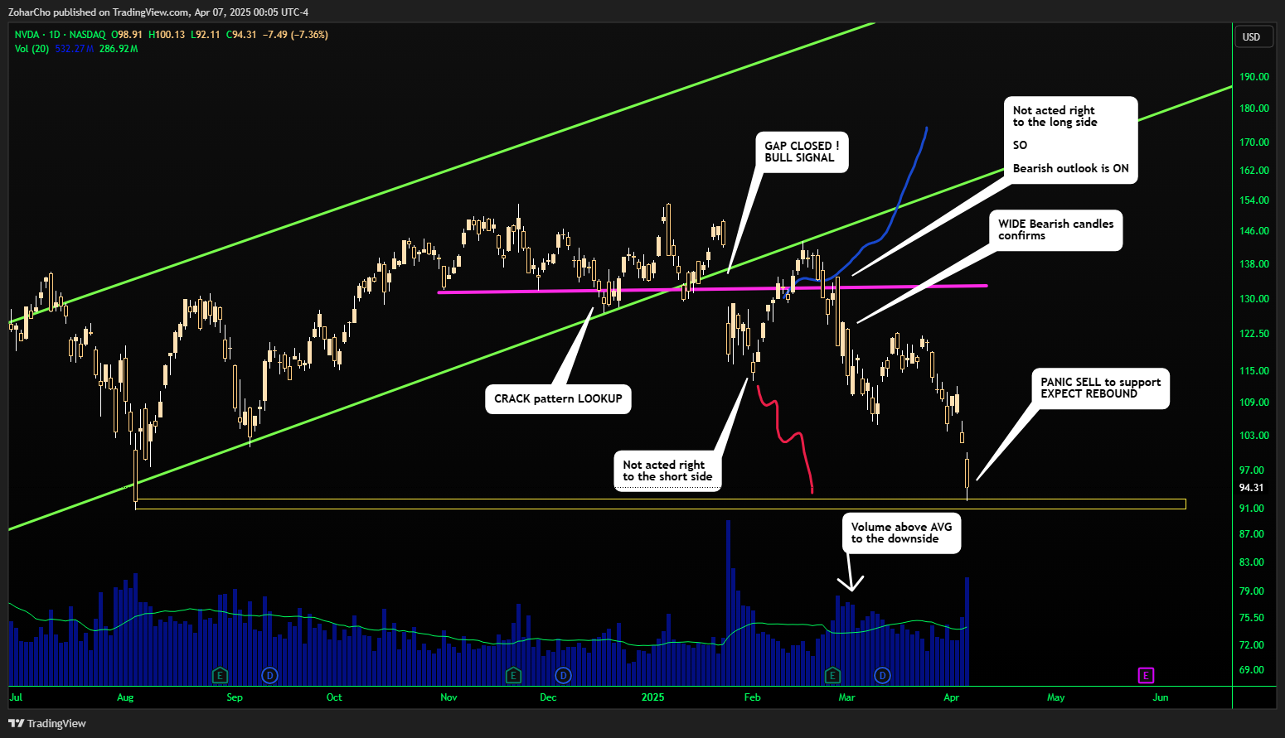
Task: Click the Jul label on the time axis
Action: tap(16, 697)
